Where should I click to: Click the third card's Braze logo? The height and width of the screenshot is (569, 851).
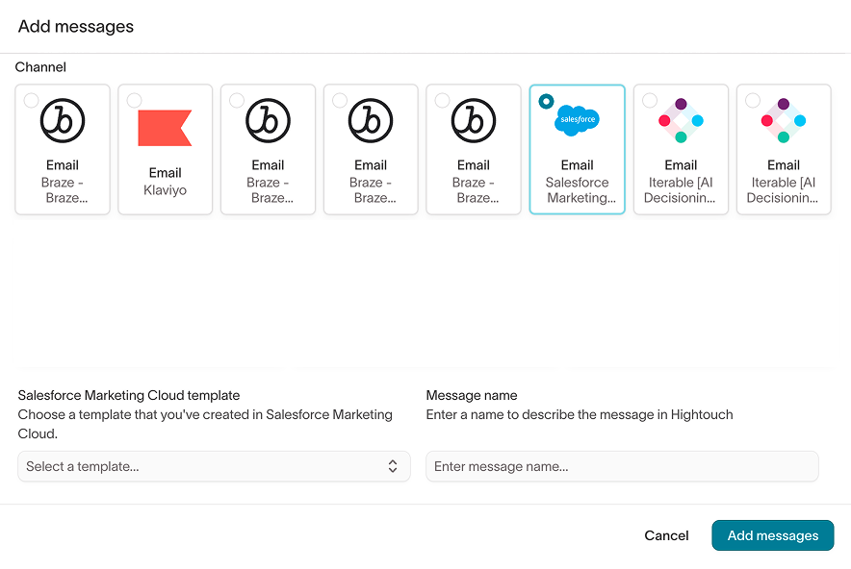pos(268,120)
